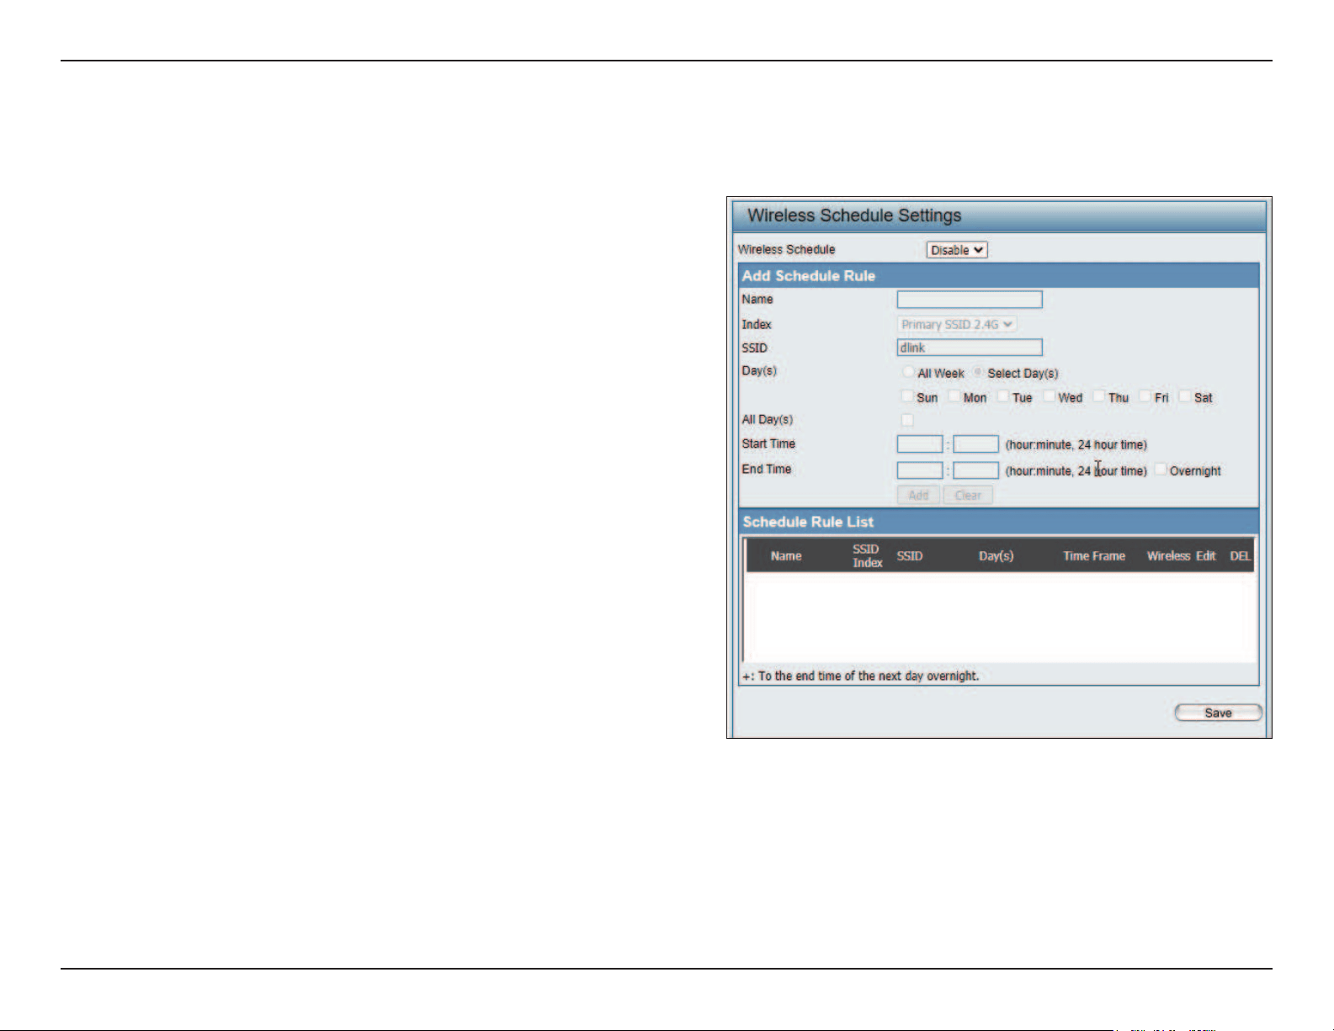Click the Day(s) column header in rule list

(996, 556)
